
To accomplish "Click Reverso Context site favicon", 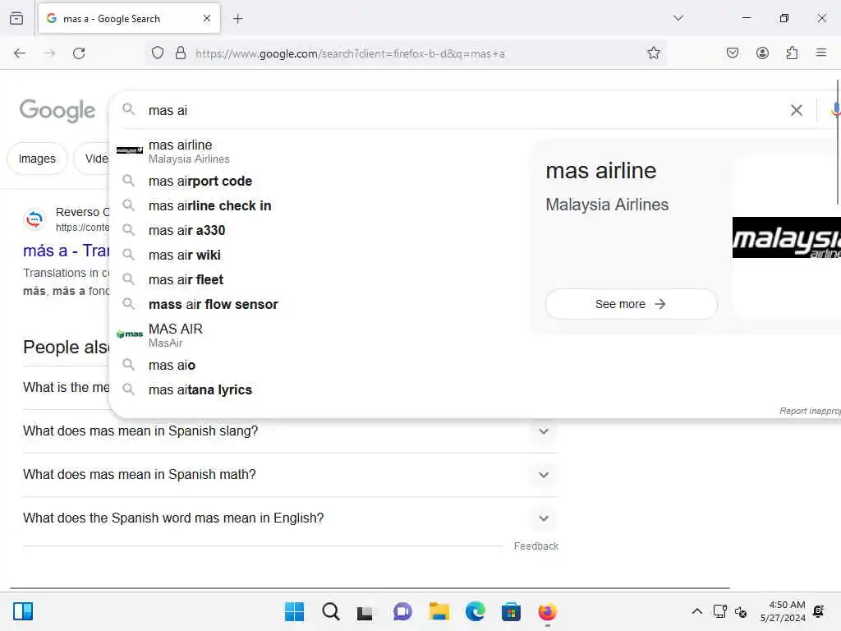I will [34, 219].
